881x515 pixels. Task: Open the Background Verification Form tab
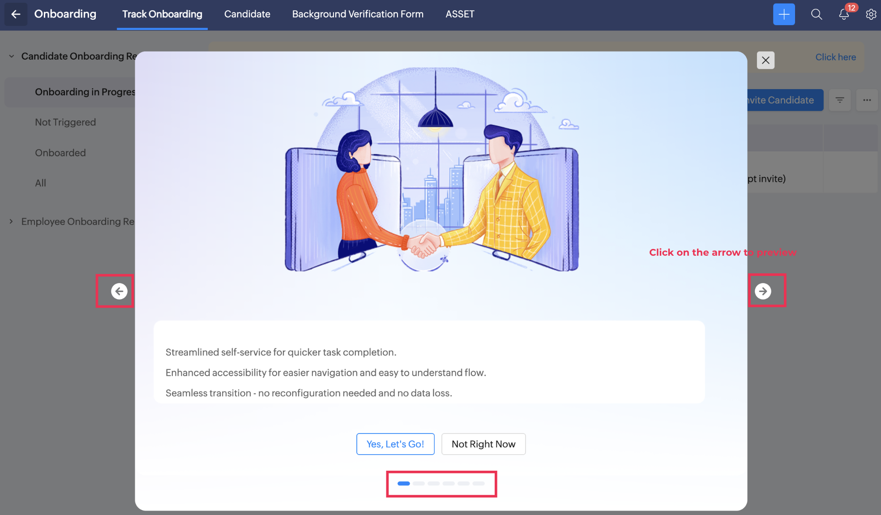coord(358,14)
